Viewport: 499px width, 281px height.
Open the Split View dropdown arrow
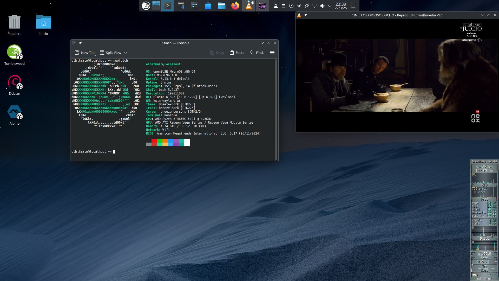click(x=126, y=53)
